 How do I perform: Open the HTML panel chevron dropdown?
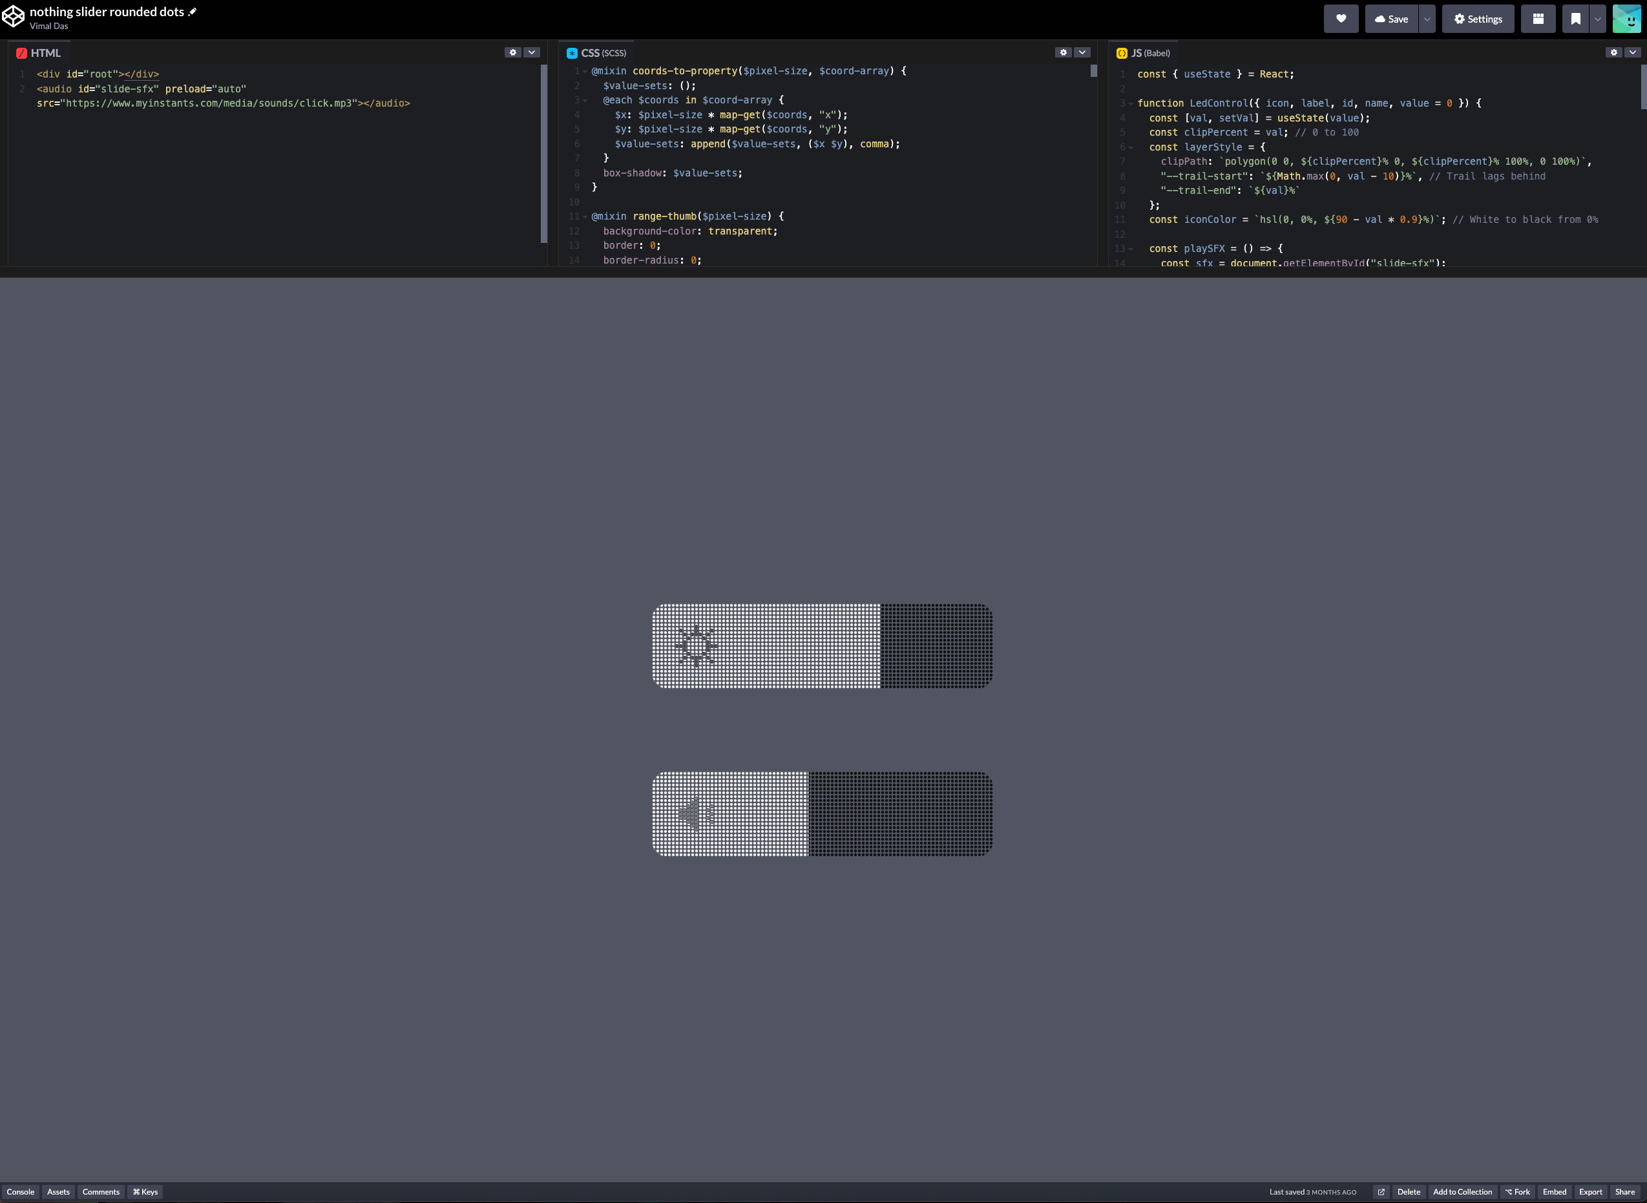532,52
